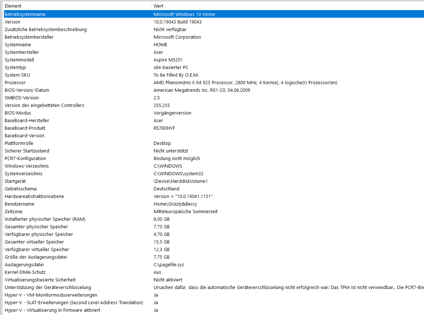This screenshot has height=315, width=424.
Task: Select the Systemtyp row
Action: (x=214, y=67)
